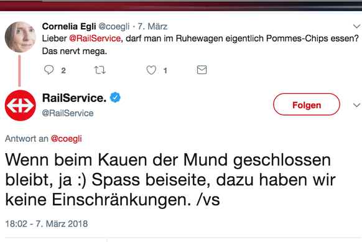
Task: Expand the chevron menu beside Folgen button
Action: [x=356, y=105]
